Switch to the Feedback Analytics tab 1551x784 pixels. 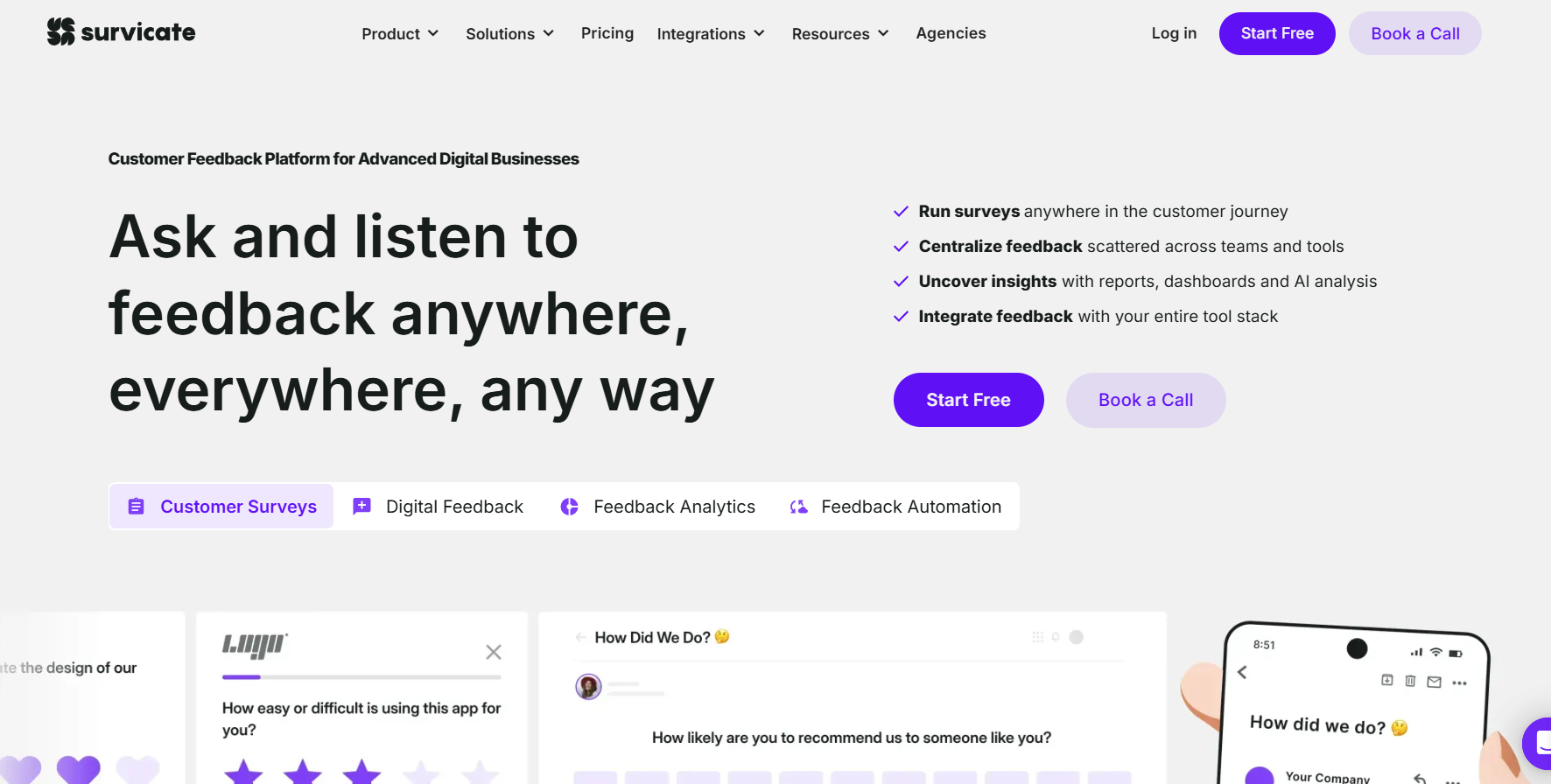(x=657, y=507)
